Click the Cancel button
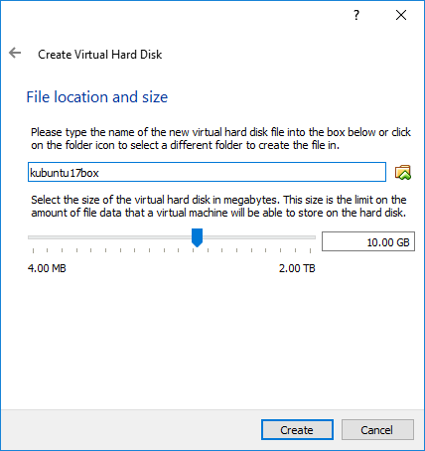 [x=377, y=430]
